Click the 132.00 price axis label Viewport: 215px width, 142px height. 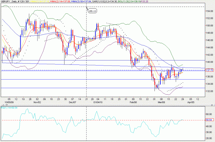point(209,91)
